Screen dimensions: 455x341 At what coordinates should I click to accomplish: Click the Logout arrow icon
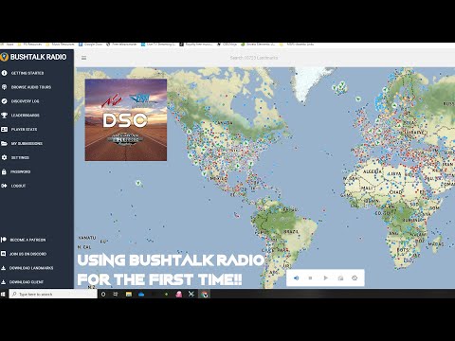click(4, 186)
